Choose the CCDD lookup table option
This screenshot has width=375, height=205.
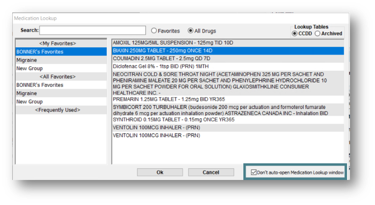click(x=295, y=34)
